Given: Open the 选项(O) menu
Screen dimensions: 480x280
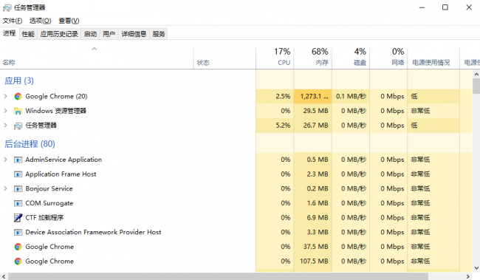Looking at the screenshot, I should point(40,21).
